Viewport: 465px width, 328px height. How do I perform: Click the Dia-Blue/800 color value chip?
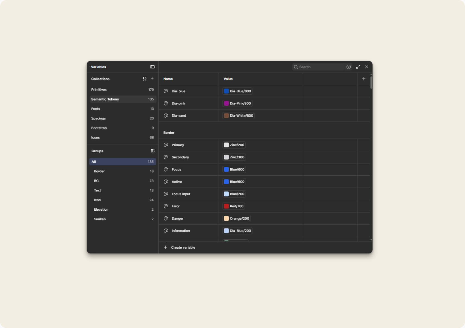tap(237, 91)
